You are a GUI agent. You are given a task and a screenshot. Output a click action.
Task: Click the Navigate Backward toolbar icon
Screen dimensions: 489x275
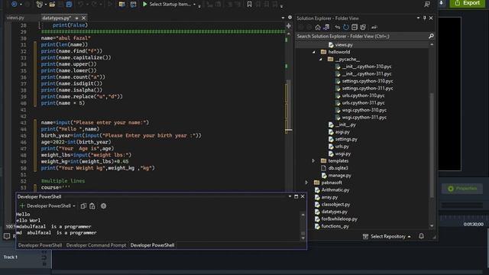[15, 4]
